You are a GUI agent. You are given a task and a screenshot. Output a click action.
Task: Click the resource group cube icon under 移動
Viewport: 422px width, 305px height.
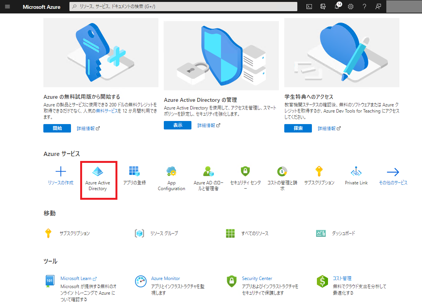click(x=139, y=233)
